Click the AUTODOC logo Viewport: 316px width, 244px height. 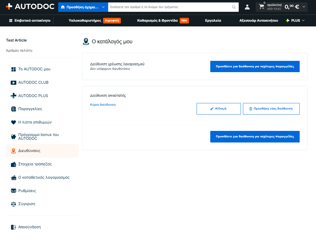pyautogui.click(x=30, y=7)
